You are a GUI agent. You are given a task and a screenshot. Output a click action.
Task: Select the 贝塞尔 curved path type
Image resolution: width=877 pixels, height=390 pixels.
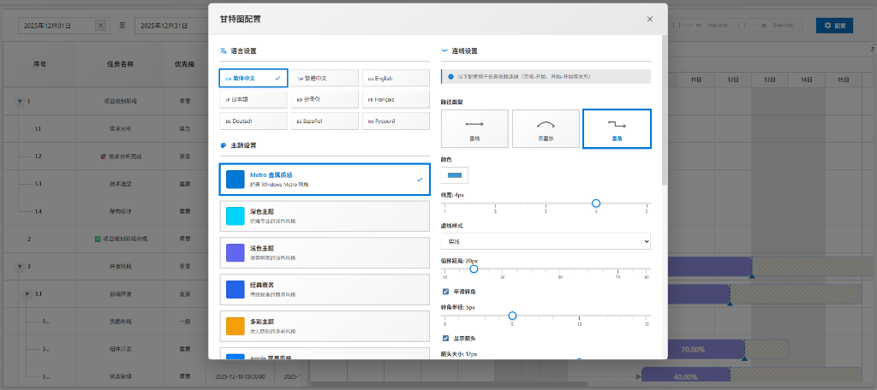click(546, 128)
